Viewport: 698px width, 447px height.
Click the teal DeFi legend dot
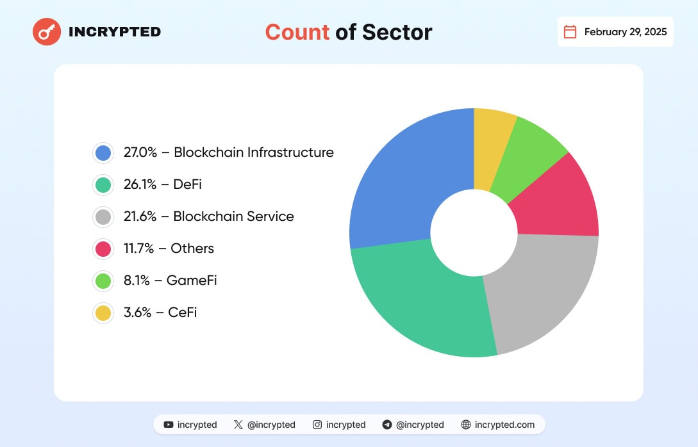pos(103,185)
